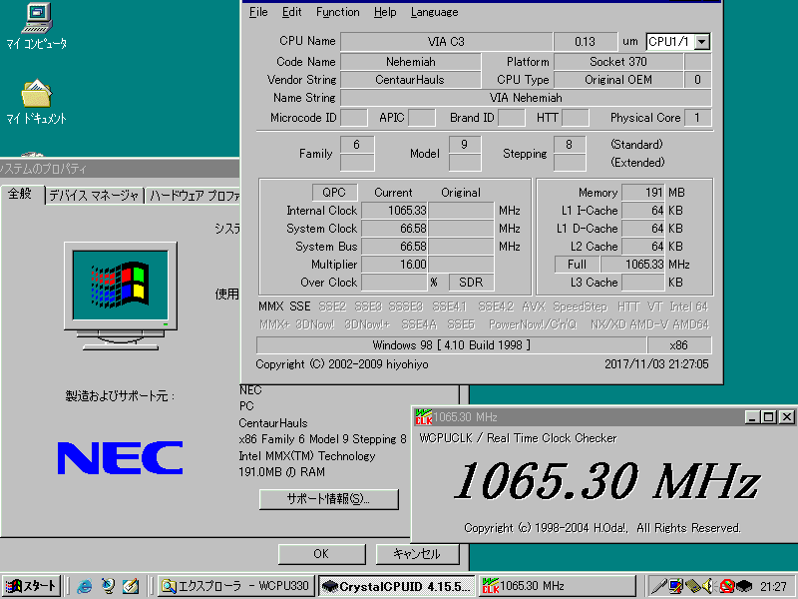Image resolution: width=798 pixels, height=599 pixels.
Task: Click the Vendor String field CentaurHauls
Action: coord(411,80)
